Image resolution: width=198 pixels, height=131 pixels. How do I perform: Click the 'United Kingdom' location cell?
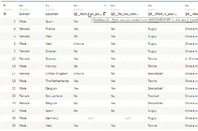click(57, 74)
